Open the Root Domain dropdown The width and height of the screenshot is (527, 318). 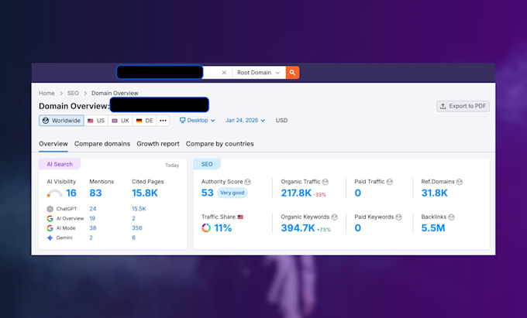(258, 73)
